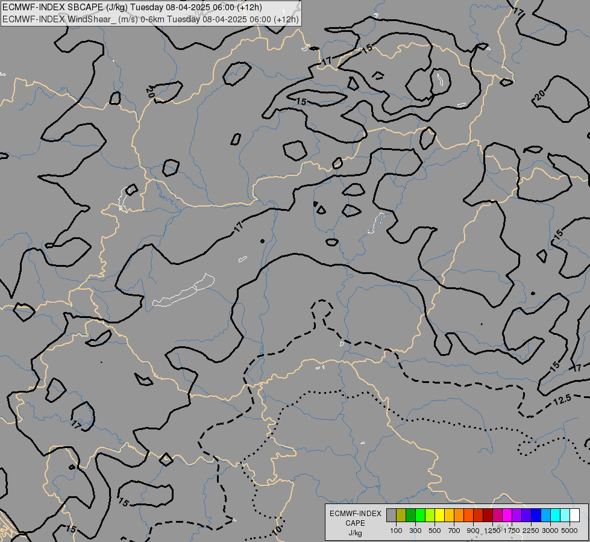Select the bright magenta legend swatch

(507, 515)
